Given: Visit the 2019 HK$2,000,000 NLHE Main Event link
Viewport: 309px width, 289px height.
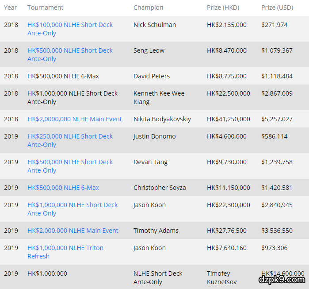Looking at the screenshot, I should click(x=73, y=231).
